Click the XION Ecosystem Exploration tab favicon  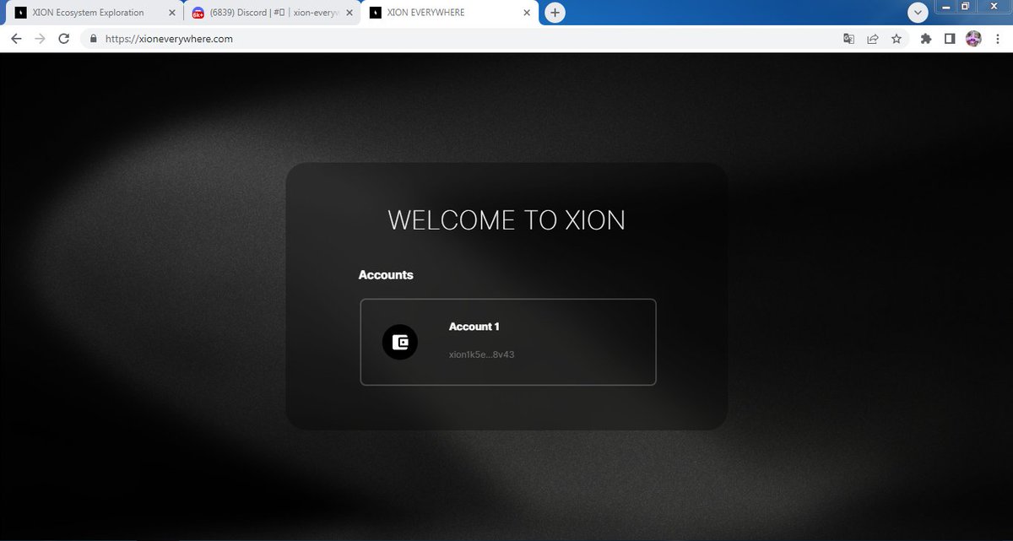pyautogui.click(x=22, y=14)
